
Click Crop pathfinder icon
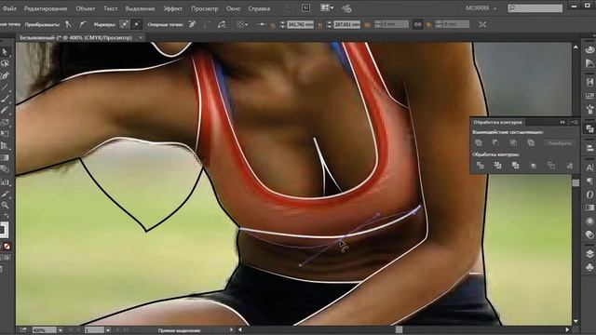pos(534,166)
